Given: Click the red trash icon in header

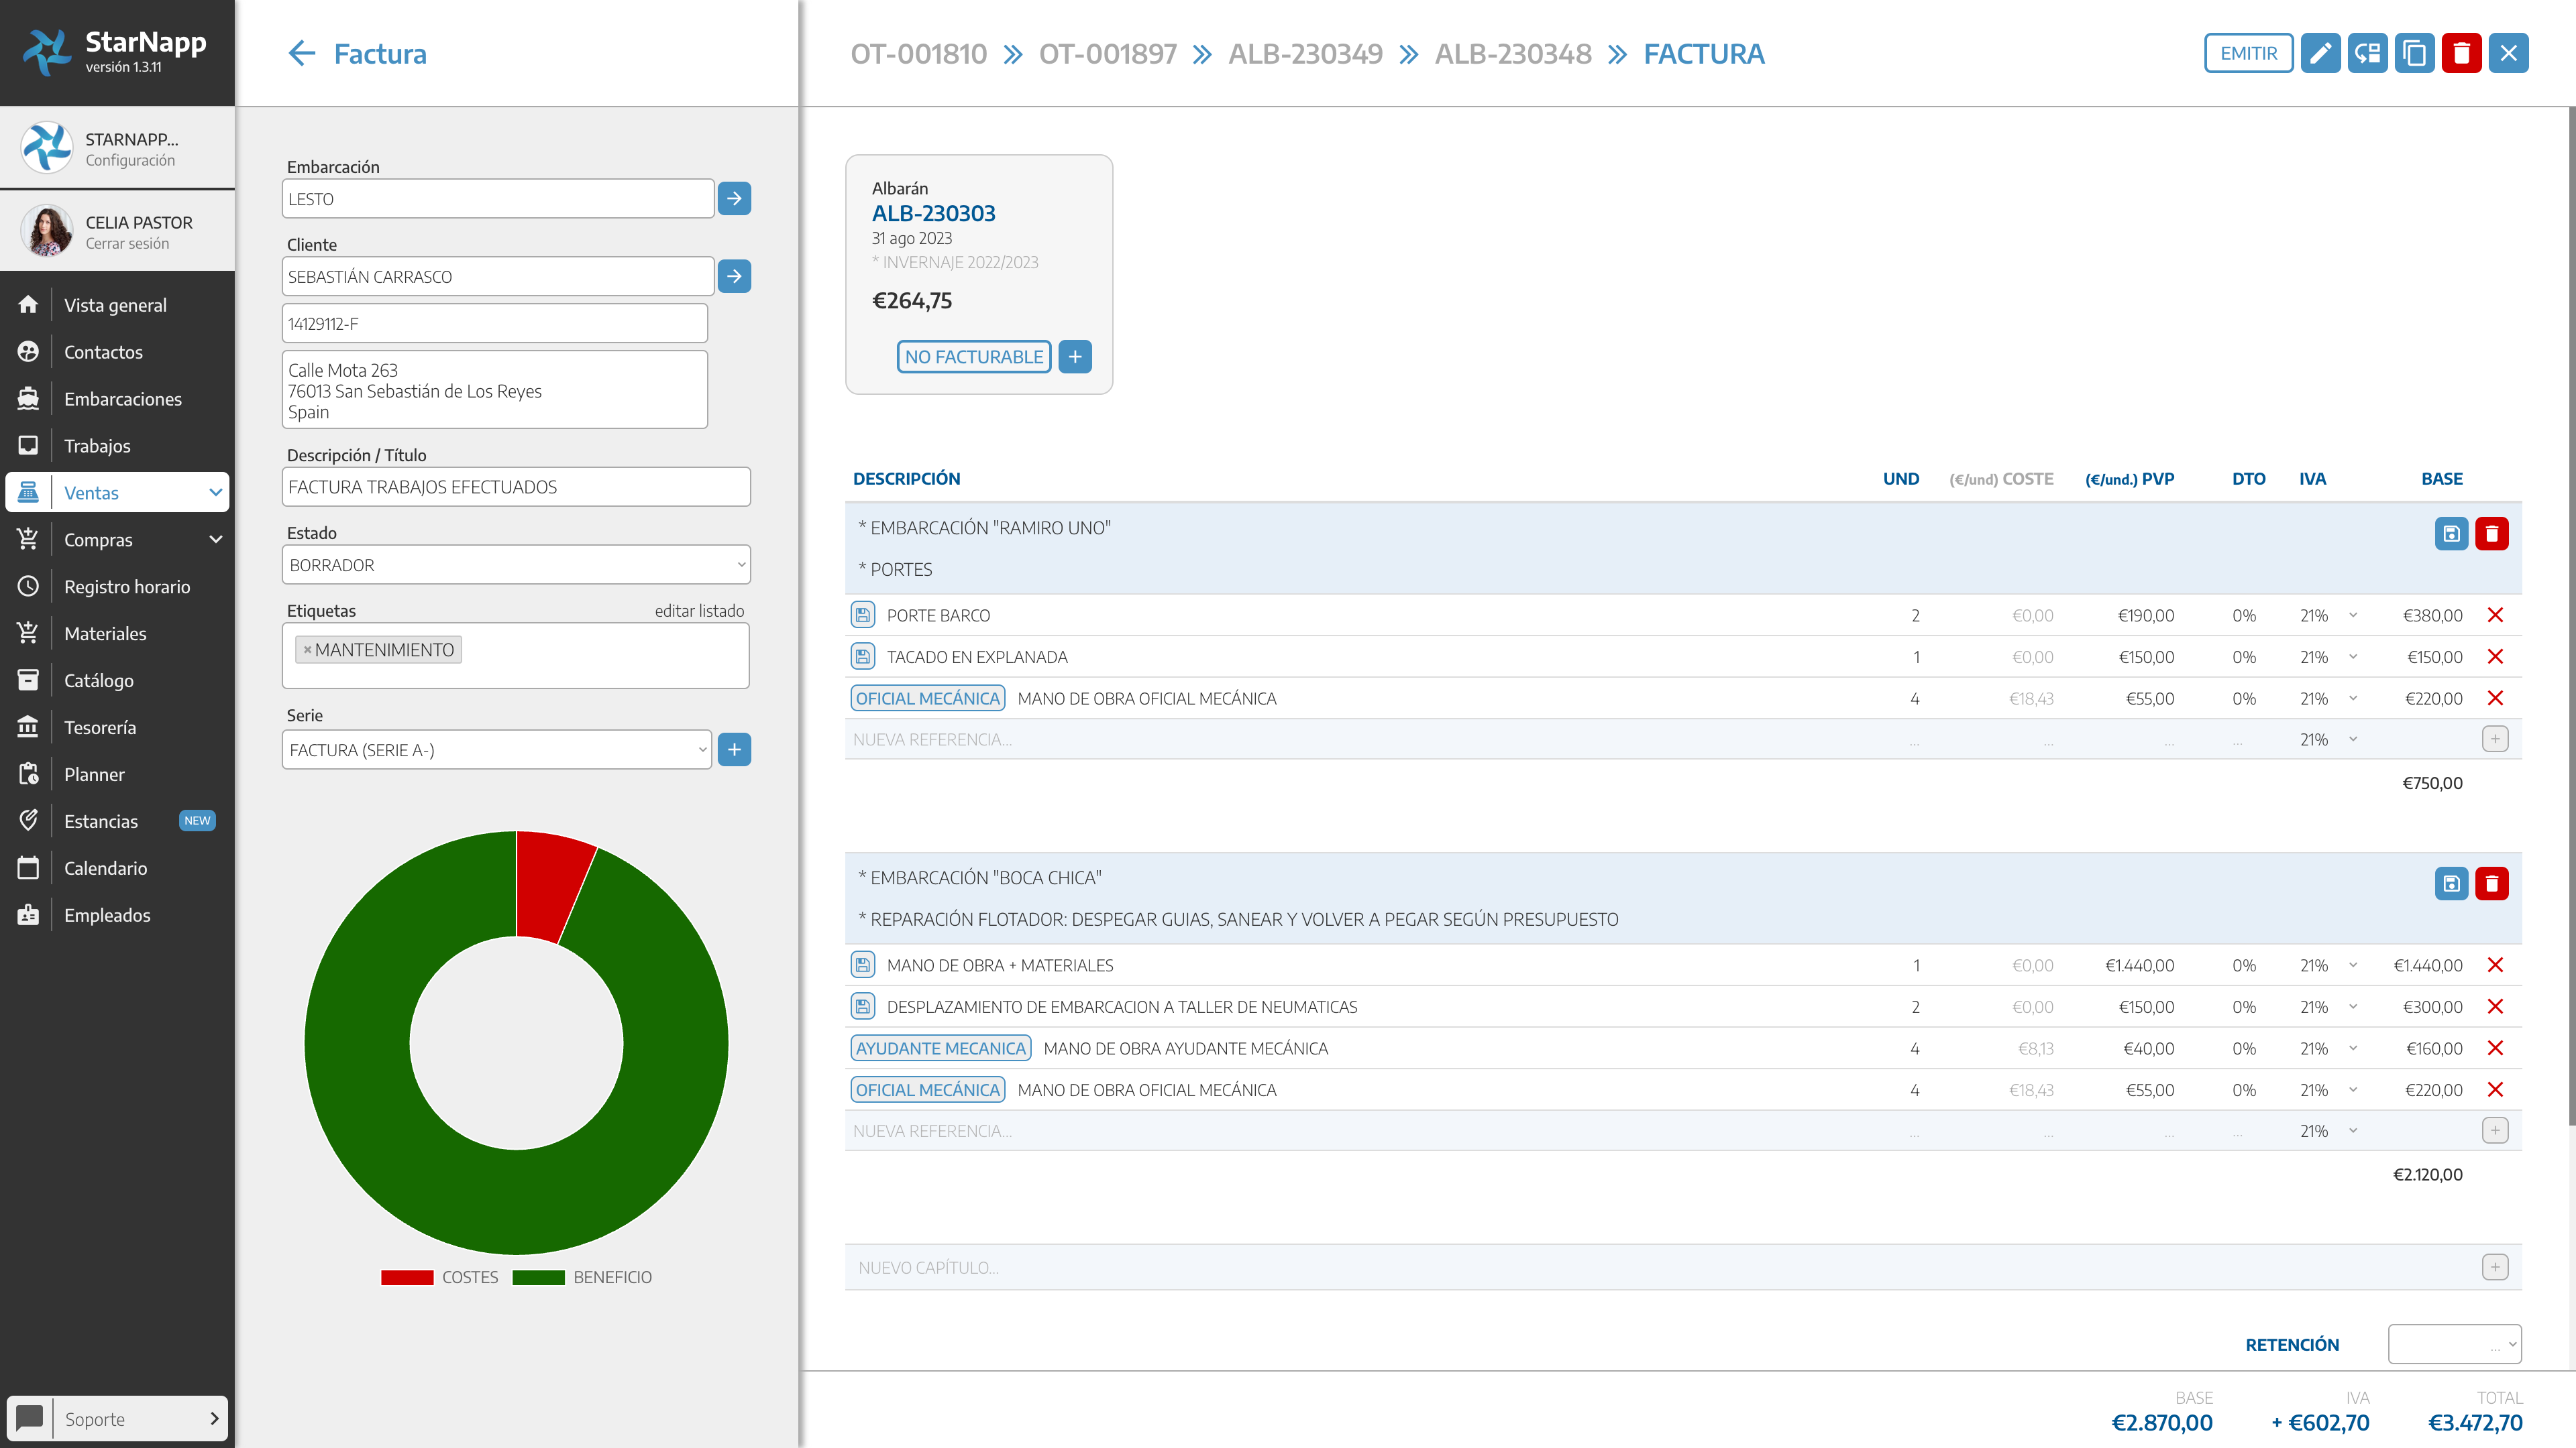Looking at the screenshot, I should click(x=2461, y=54).
